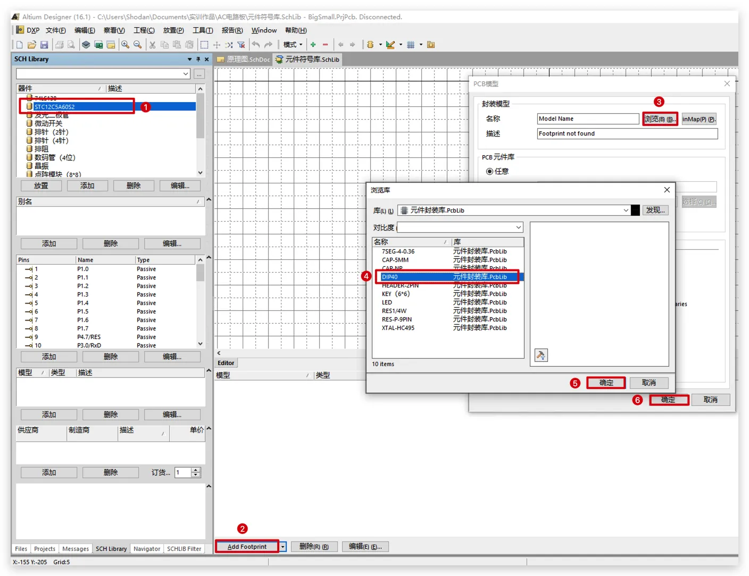
Task: Click 确定 in the PCB模型 dialog
Action: [669, 400]
